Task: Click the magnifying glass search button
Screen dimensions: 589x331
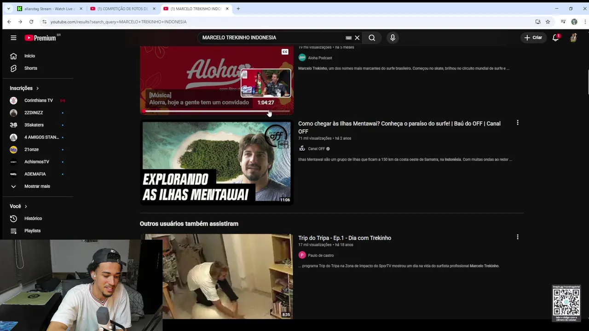Action: [372, 38]
